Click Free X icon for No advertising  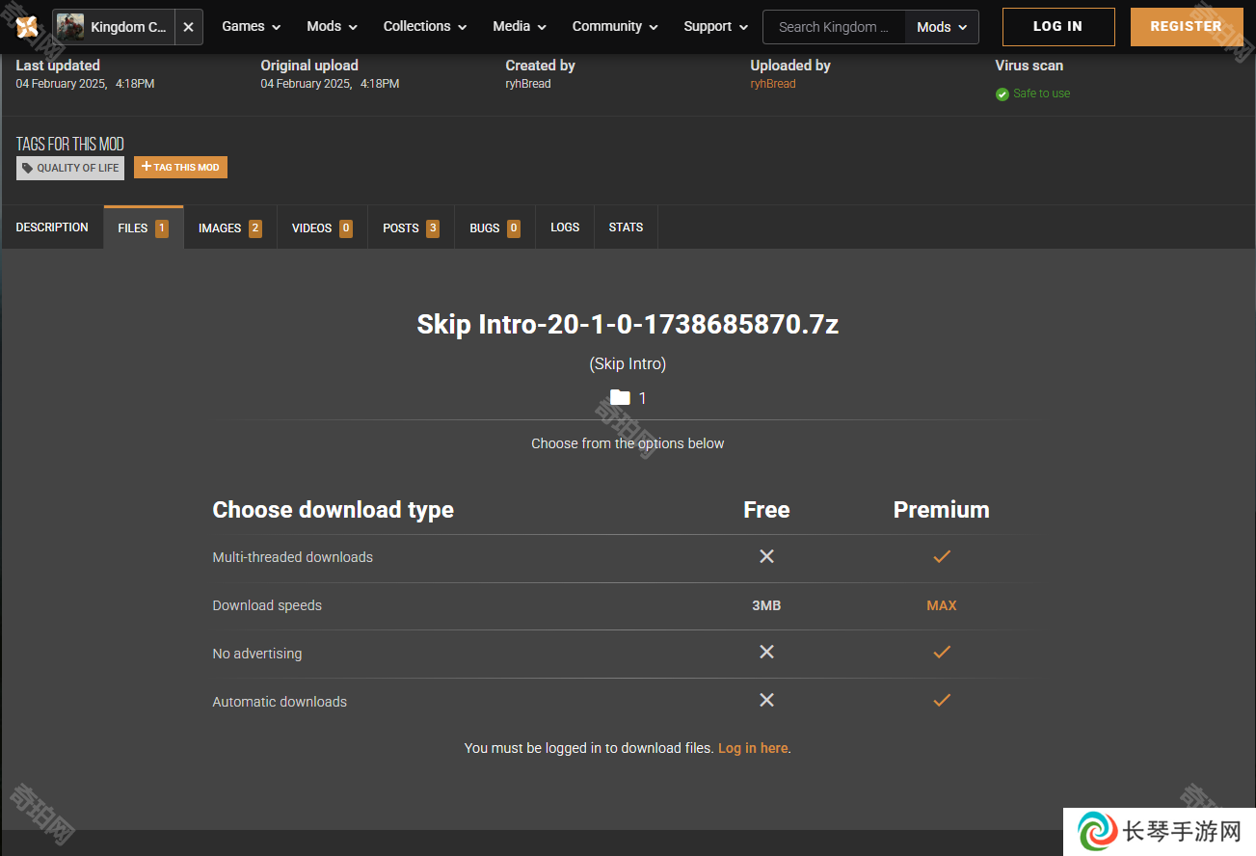(766, 652)
